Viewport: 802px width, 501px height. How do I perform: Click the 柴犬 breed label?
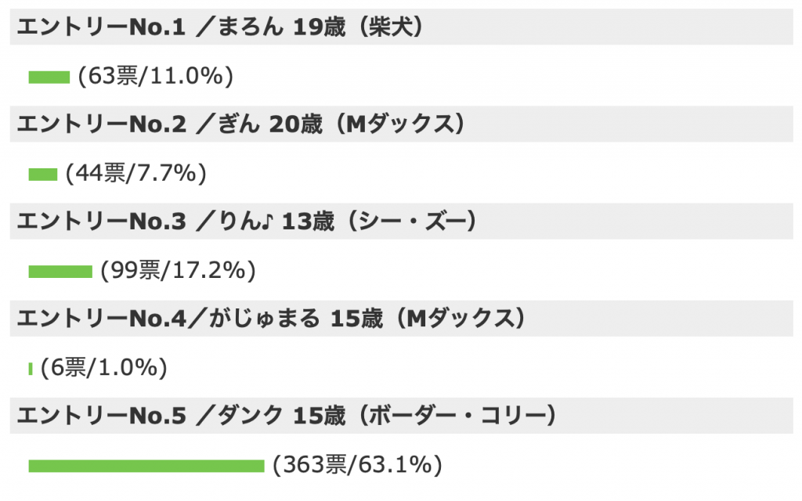click(x=390, y=27)
